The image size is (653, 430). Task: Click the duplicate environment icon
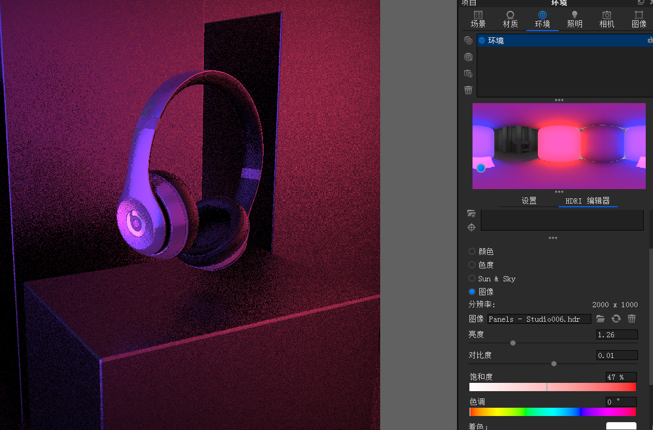(x=468, y=40)
